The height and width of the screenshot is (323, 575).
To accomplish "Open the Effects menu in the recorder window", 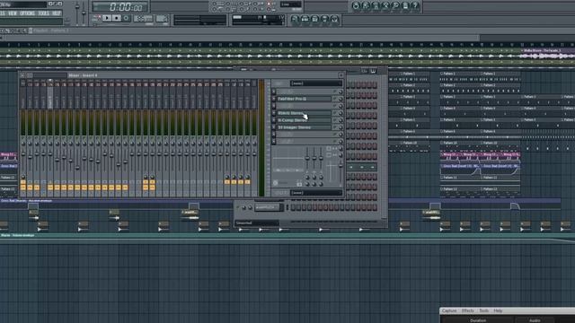I will [467, 310].
